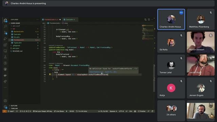Open editor more actions menu
The height and width of the screenshot is (122, 217).
point(152,20)
